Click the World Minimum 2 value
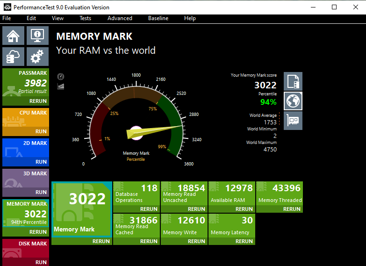Image resolution: width=366 pixels, height=266 pixels. pyautogui.click(x=275, y=136)
